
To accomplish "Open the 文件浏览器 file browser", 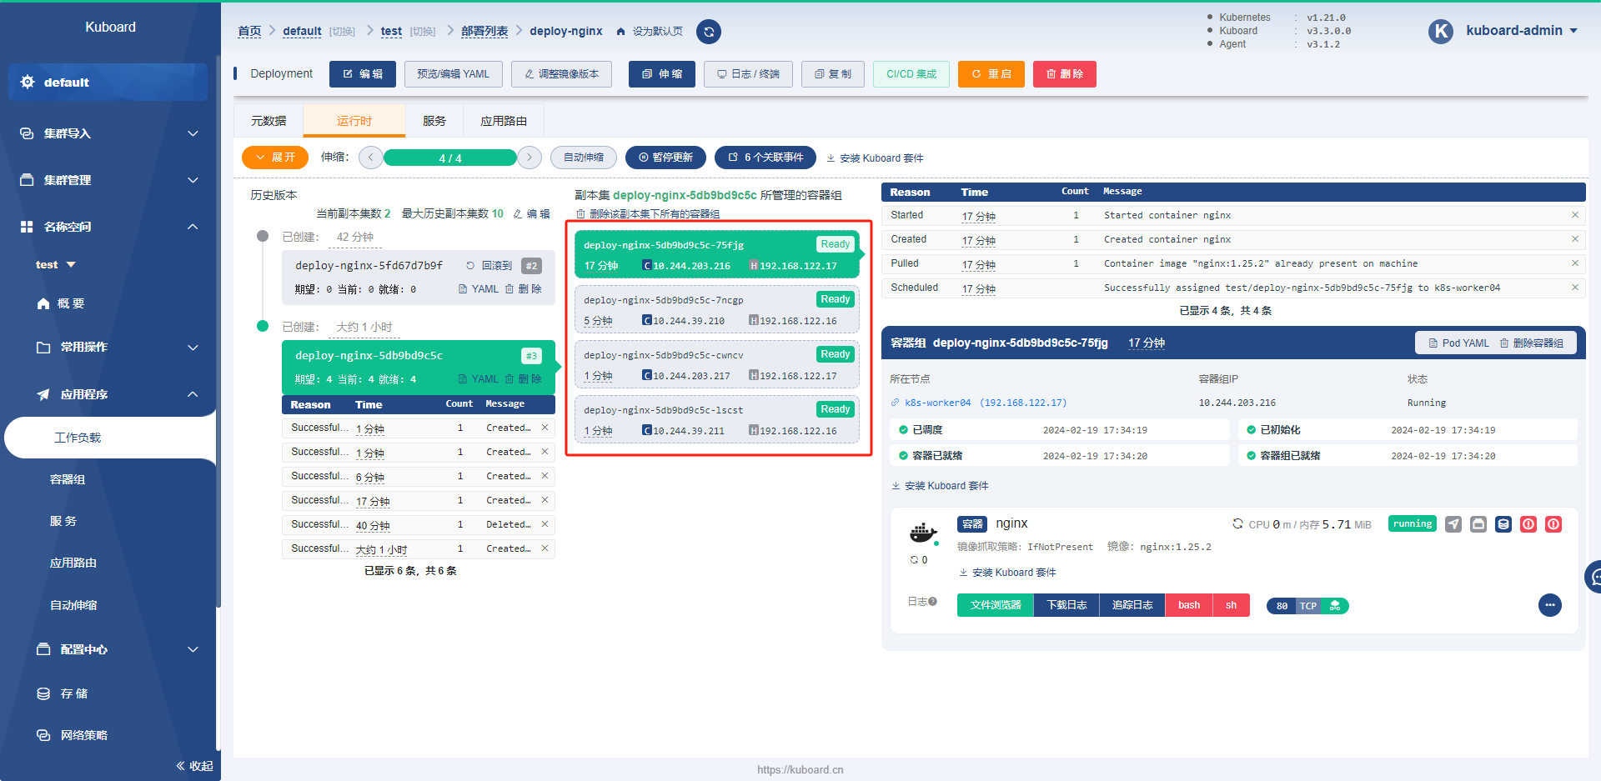I will coord(996,605).
